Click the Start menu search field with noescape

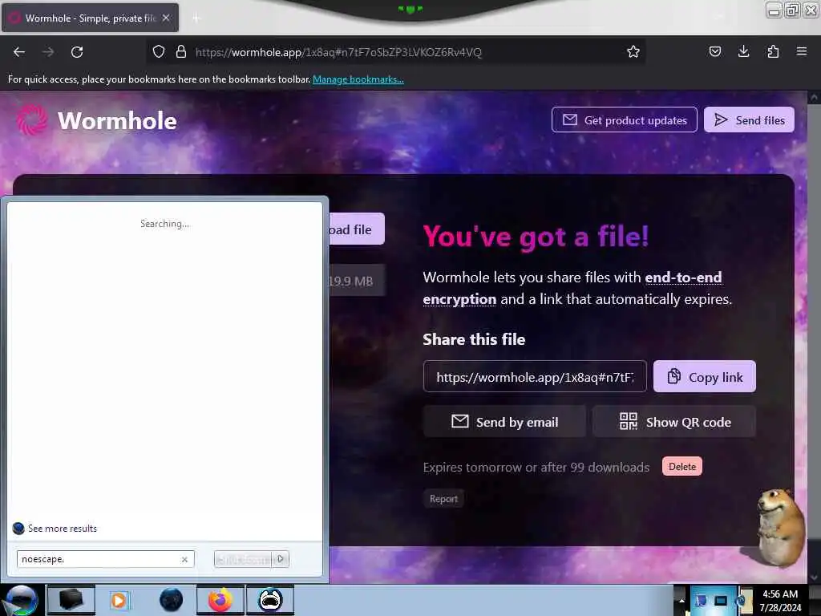pos(105,559)
